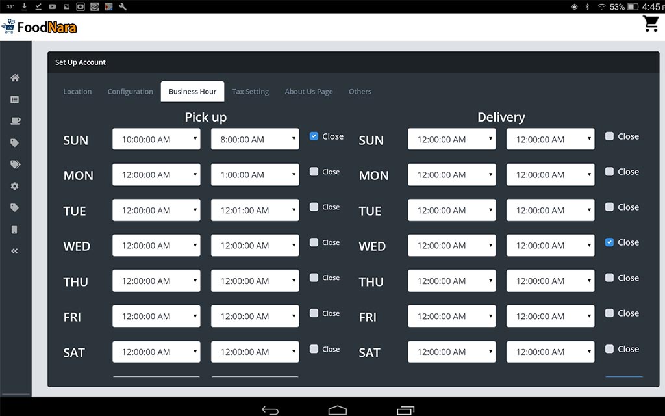Uncheck Close for Wednesday delivery
Viewport: 665px width, 416px height.
point(609,242)
